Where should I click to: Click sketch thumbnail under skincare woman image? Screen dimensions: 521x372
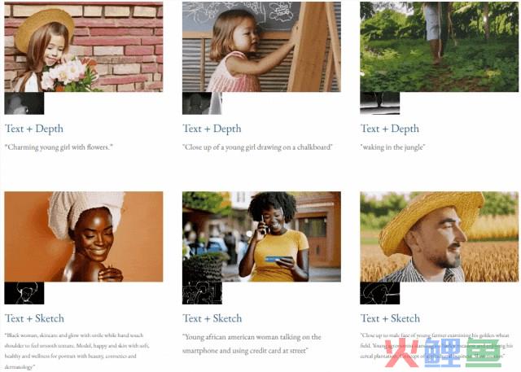pyautogui.click(x=24, y=293)
